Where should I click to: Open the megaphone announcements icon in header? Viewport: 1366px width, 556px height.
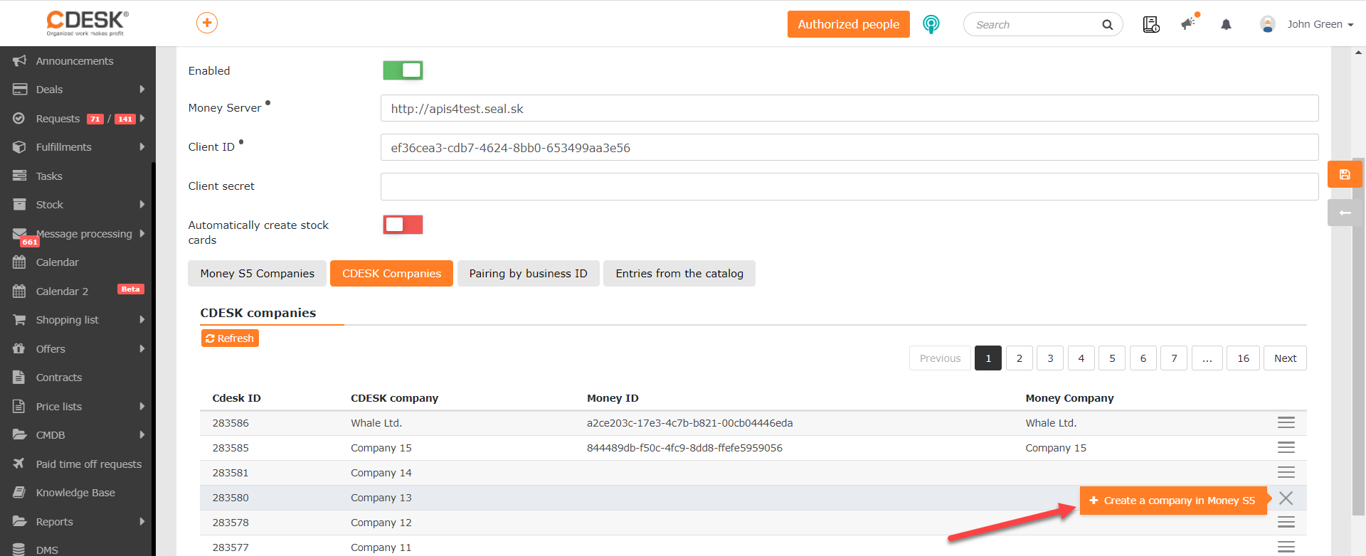click(x=1189, y=23)
